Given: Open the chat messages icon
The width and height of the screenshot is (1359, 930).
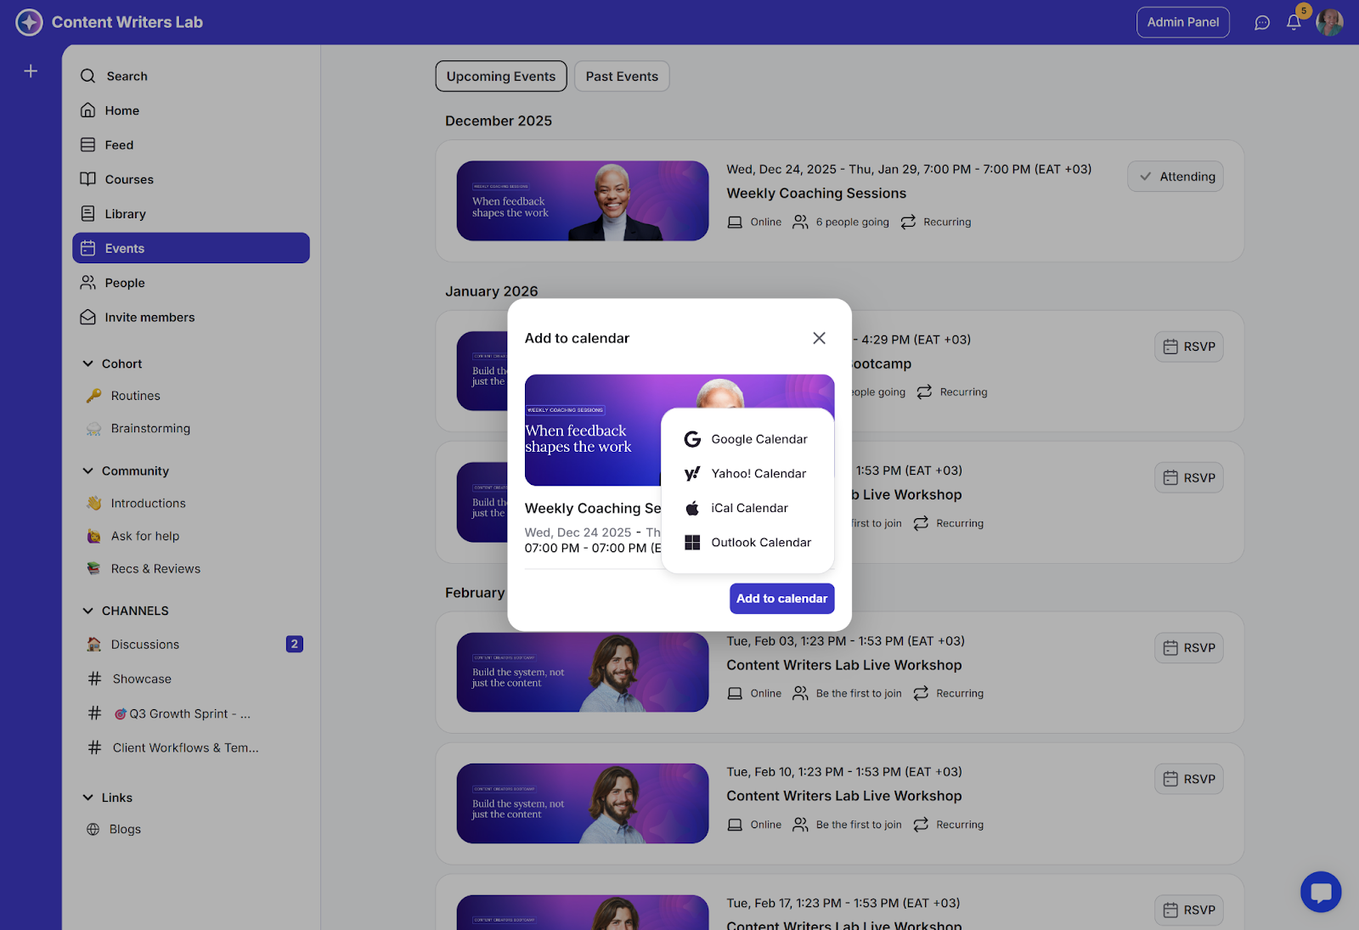Looking at the screenshot, I should pos(1262,23).
